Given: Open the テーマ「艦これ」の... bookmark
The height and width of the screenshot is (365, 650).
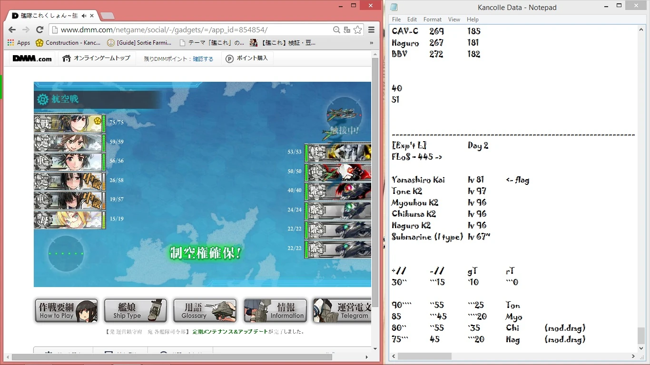Looking at the screenshot, I should 212,43.
